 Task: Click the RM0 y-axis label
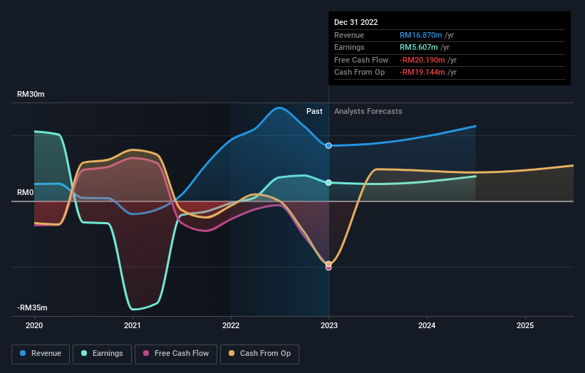pos(26,193)
